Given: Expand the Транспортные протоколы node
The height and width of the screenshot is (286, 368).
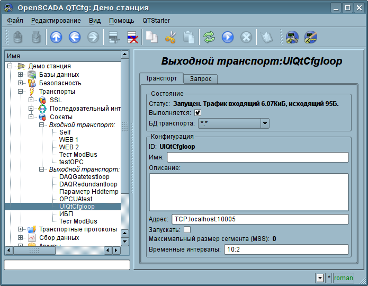Looking at the screenshot, I should 21,229.
